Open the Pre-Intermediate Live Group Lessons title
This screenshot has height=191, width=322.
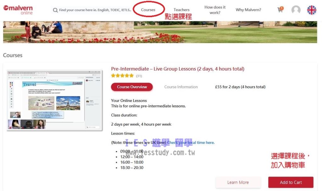[178, 69]
